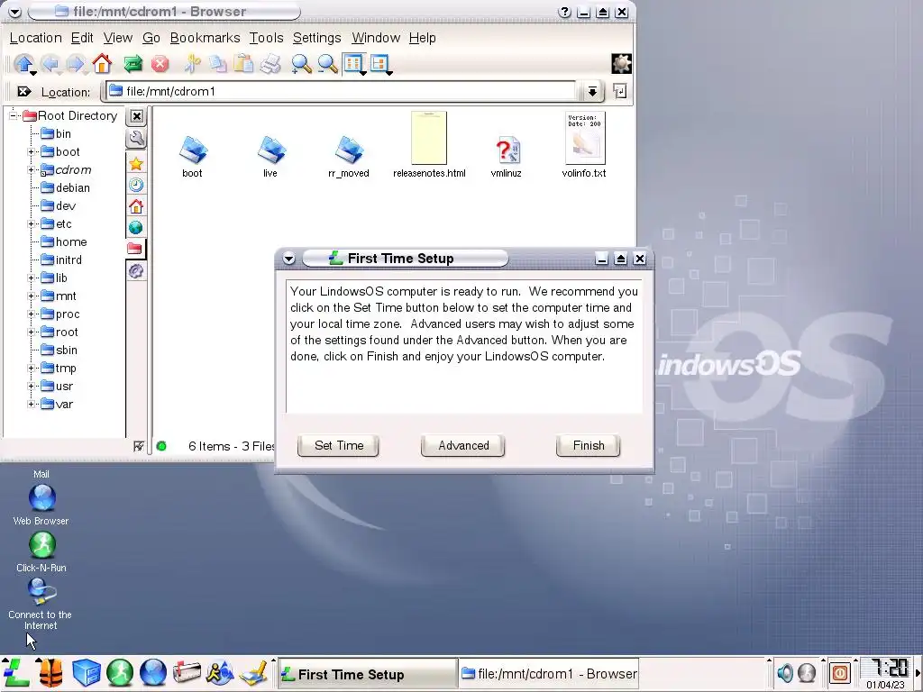Open Services tab at sidebar bottom

click(136, 270)
